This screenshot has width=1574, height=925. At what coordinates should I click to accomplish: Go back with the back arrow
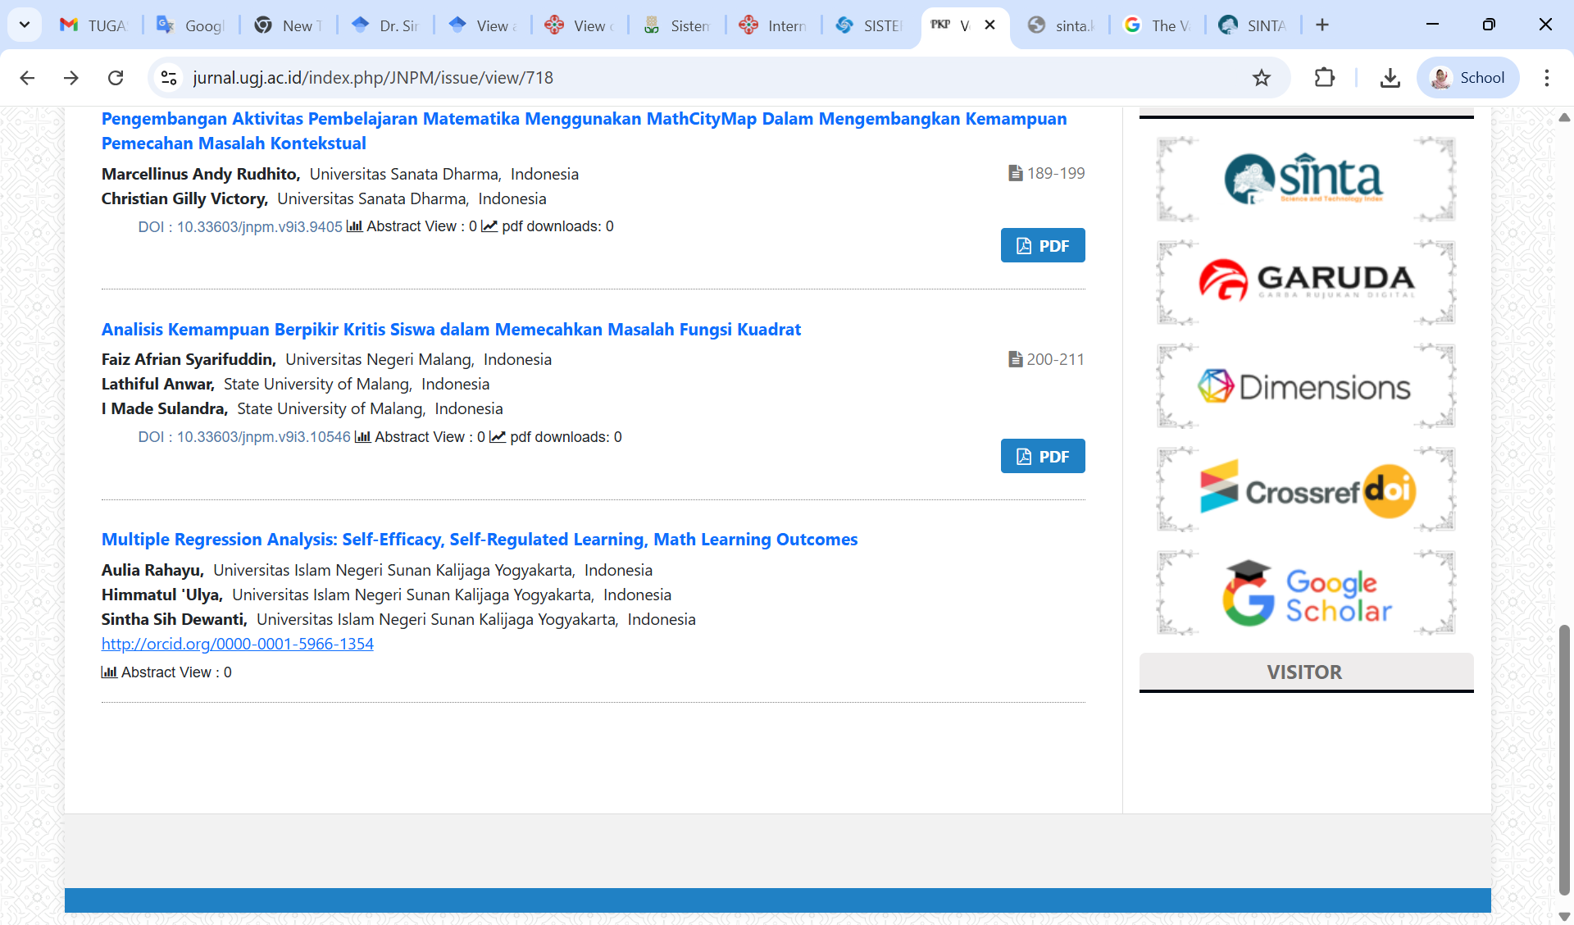pos(27,78)
